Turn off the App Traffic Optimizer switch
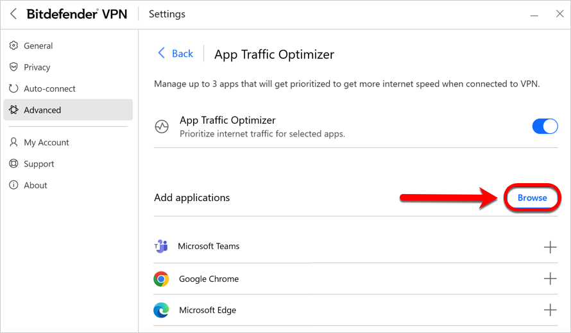571x333 pixels. tap(545, 127)
